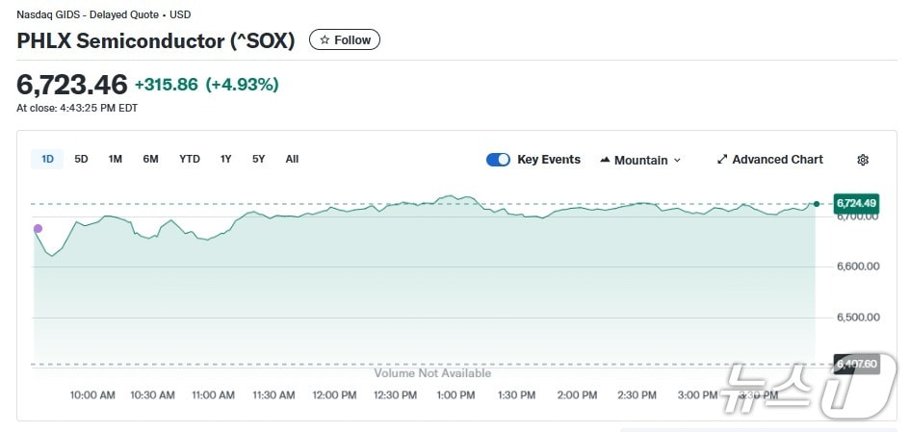Click the Mountain chart type icon
The image size is (910, 432).
click(605, 160)
